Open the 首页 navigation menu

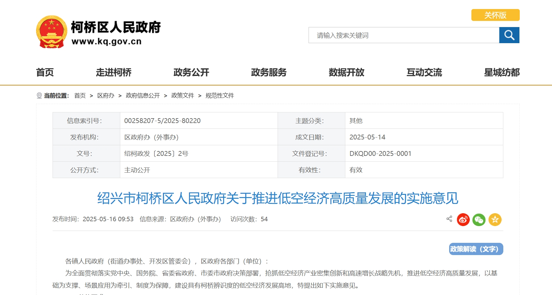[x=45, y=72]
